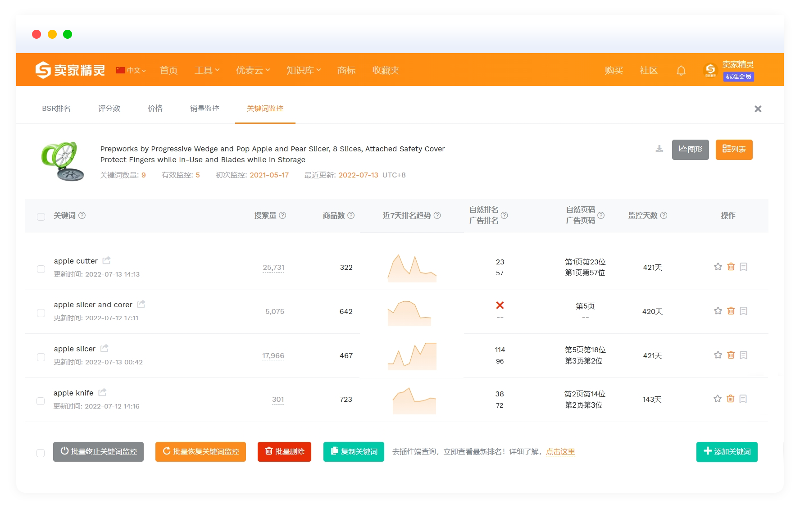This screenshot has width=800, height=518.
Task: Click the user avatar icon
Action: click(x=710, y=70)
